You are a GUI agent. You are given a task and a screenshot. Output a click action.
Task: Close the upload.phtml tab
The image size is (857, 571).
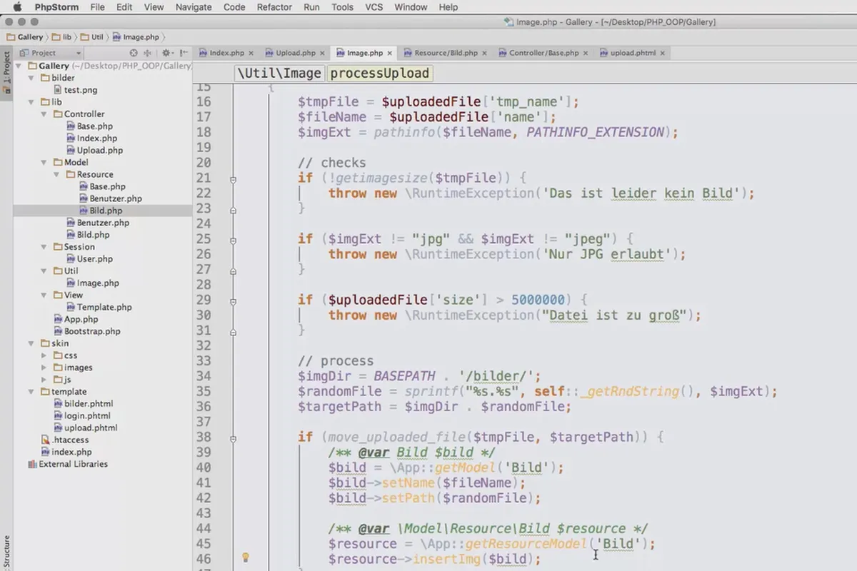(663, 53)
